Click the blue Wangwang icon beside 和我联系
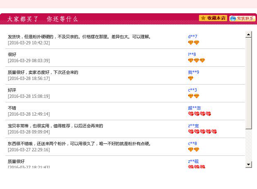The height and width of the screenshot is (189, 257). coord(233,19)
